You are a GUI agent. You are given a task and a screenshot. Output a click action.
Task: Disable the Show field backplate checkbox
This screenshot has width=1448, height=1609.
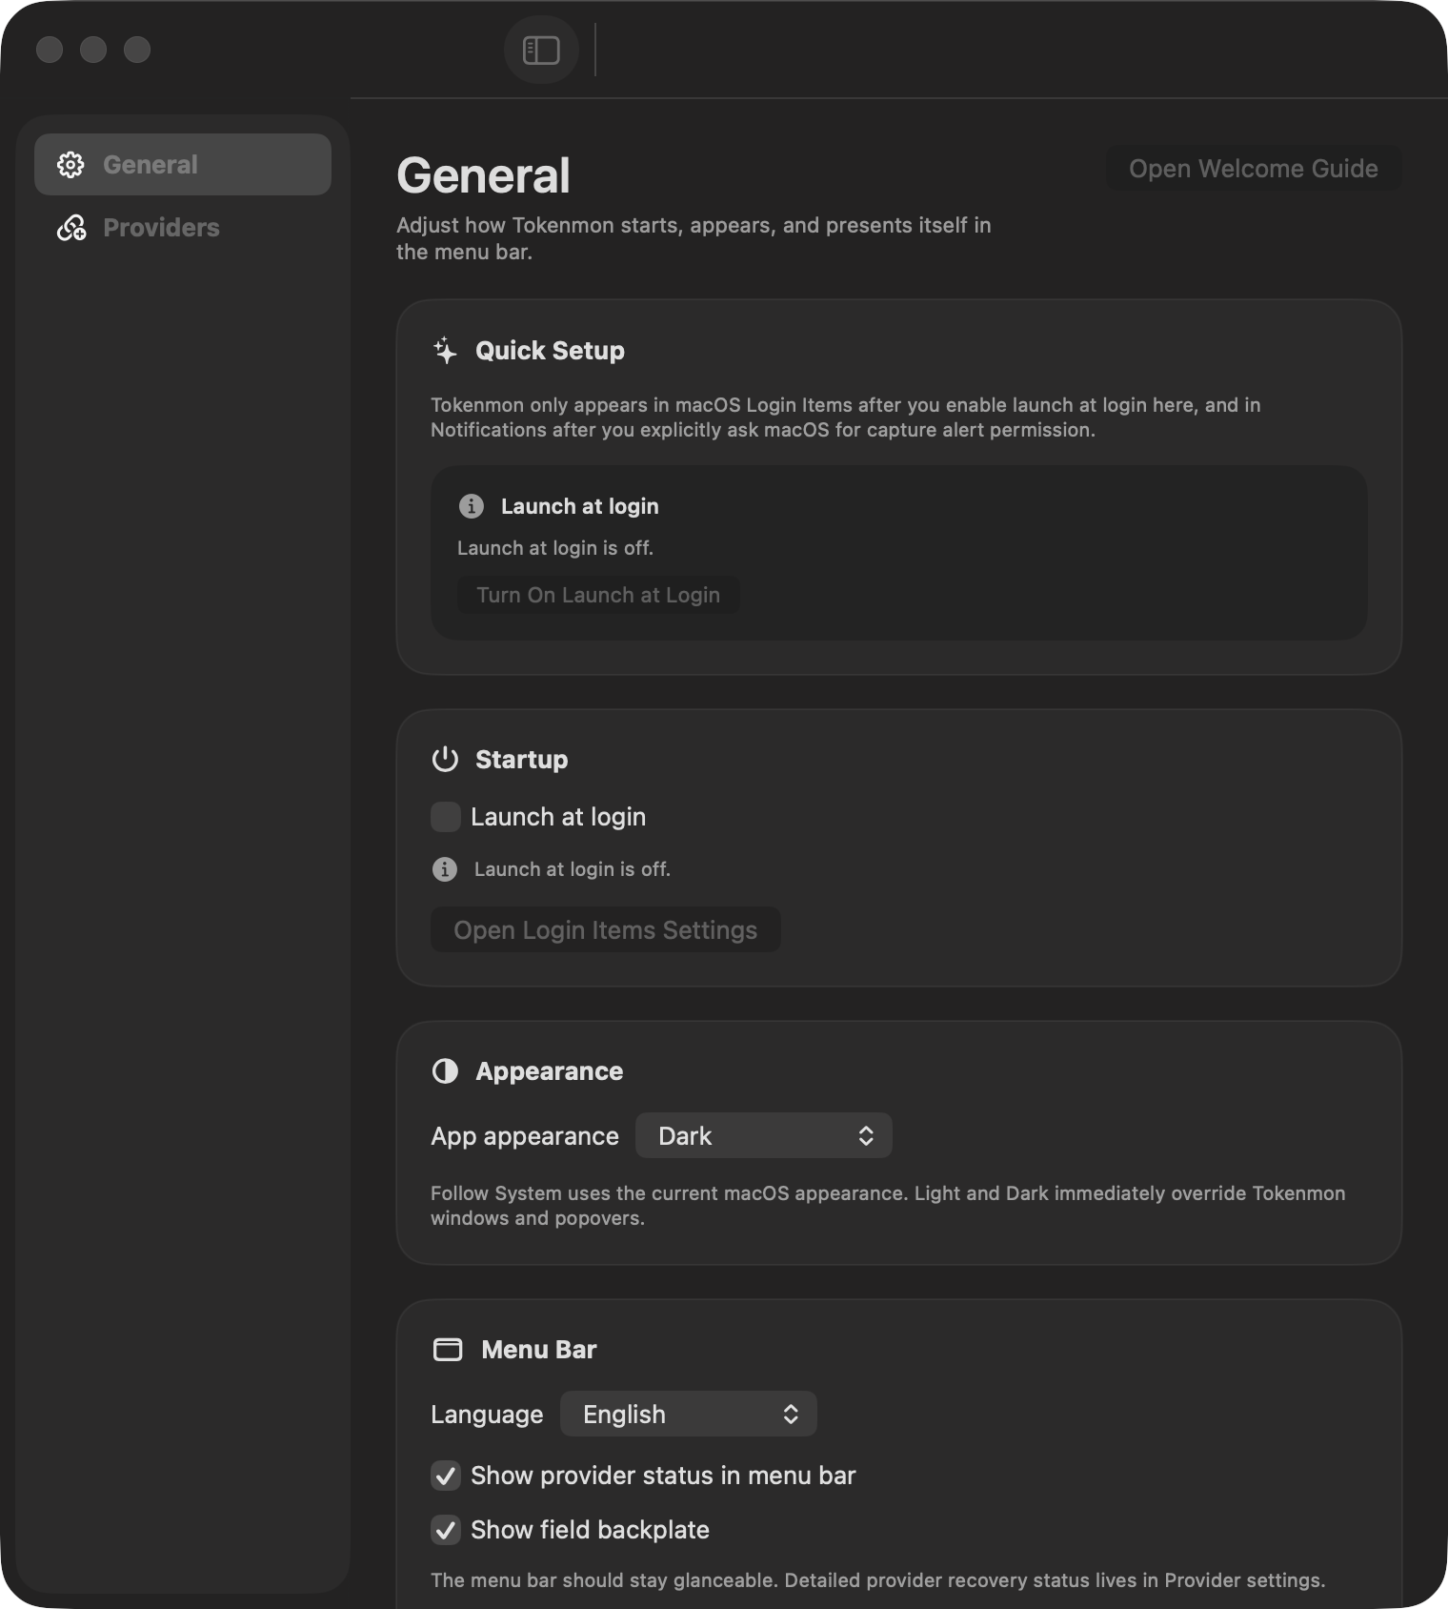(446, 1530)
